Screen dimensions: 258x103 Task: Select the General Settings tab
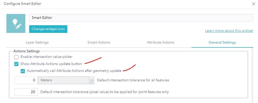[222, 42]
